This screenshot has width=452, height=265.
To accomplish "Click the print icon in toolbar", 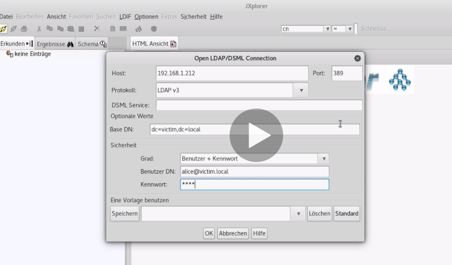I will (x=24, y=28).
